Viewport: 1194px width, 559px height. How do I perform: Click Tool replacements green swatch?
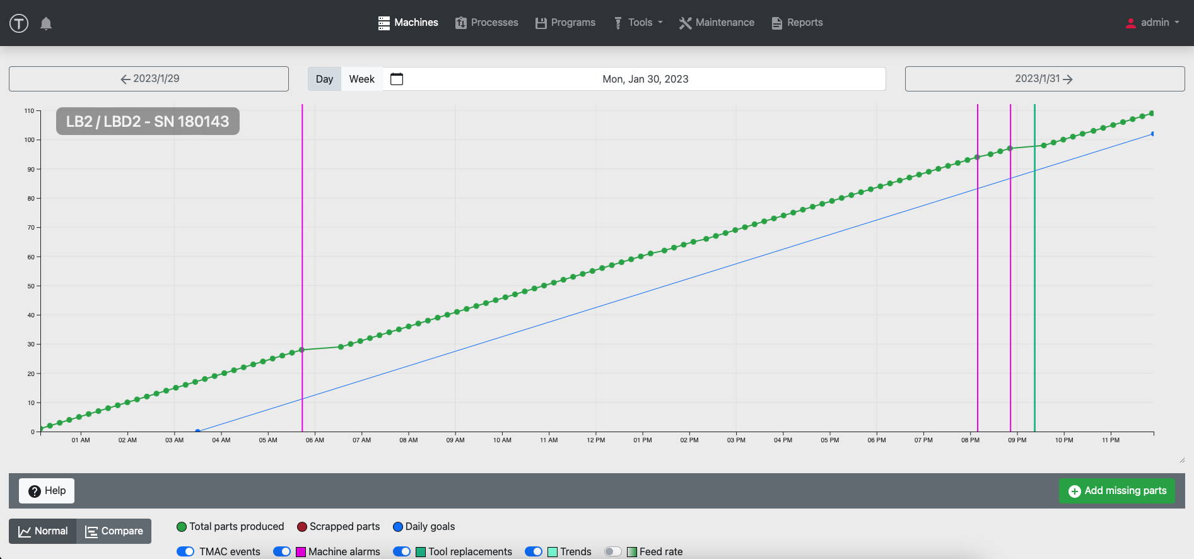[x=421, y=552]
